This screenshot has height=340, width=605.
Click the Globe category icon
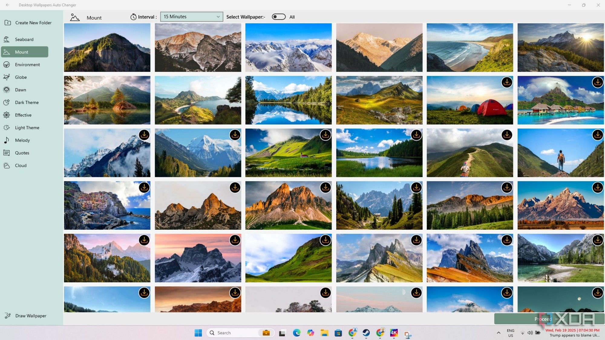7,77
